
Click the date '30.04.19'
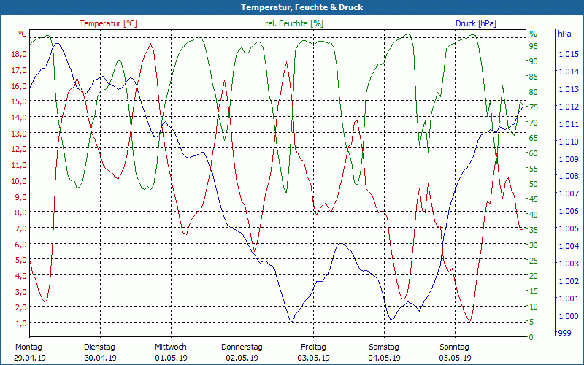point(101,358)
